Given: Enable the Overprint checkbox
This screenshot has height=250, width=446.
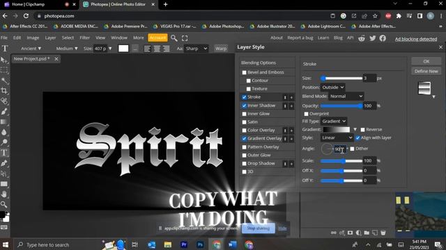Looking at the screenshot, I should click(306, 114).
